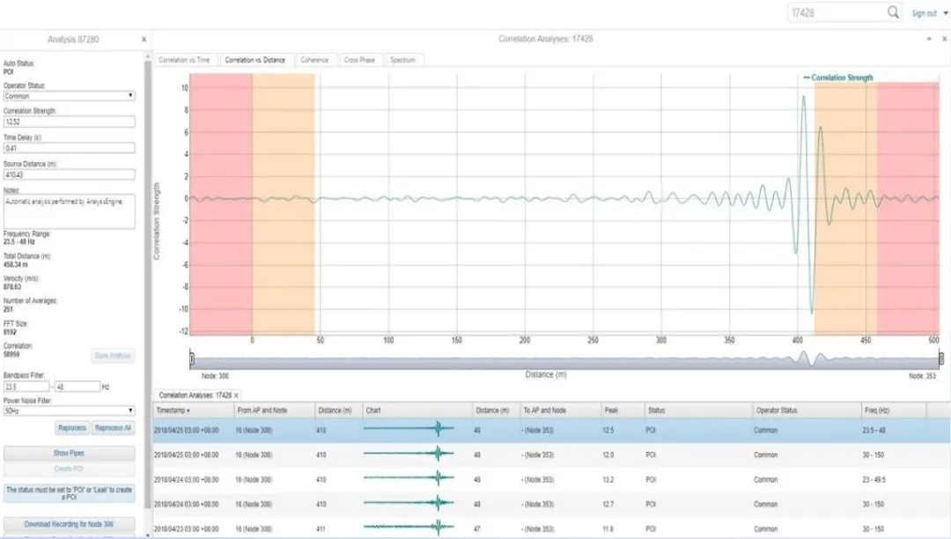951x539 pixels.
Task: Select the peak value '12.7' cell
Action: pyautogui.click(x=608, y=505)
